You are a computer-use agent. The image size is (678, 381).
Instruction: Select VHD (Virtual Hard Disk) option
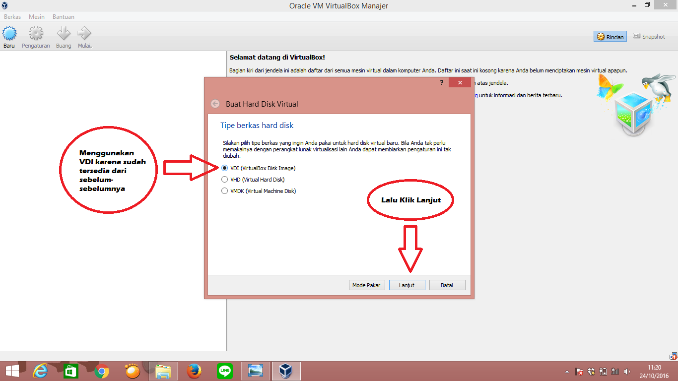point(253,180)
